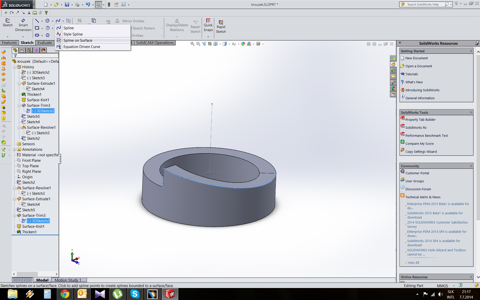
Task: Select the Line sketch tool
Action: pyautogui.click(x=37, y=21)
